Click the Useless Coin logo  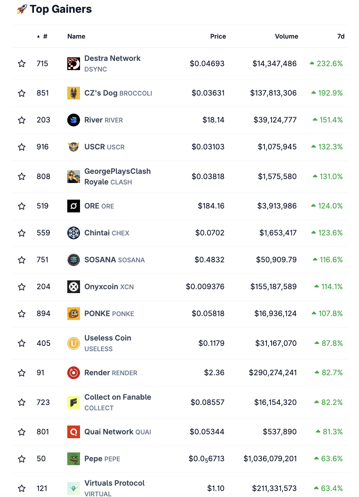pos(73,343)
